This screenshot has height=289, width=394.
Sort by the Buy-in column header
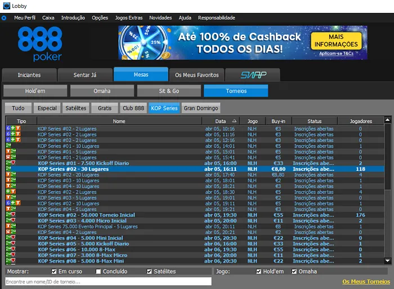278,121
